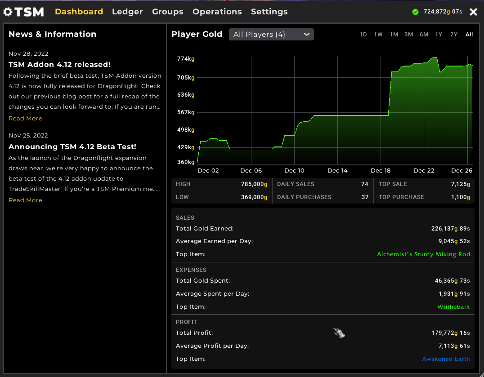Click Average Earned per Day '9,045g 52s'

click(x=454, y=241)
